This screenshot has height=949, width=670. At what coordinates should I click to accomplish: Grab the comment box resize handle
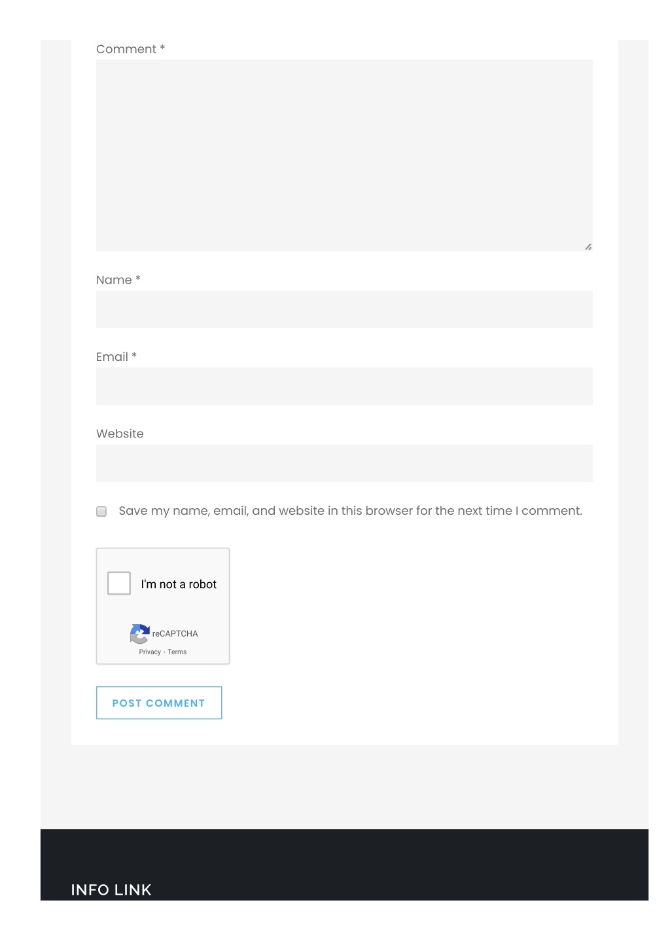588,247
